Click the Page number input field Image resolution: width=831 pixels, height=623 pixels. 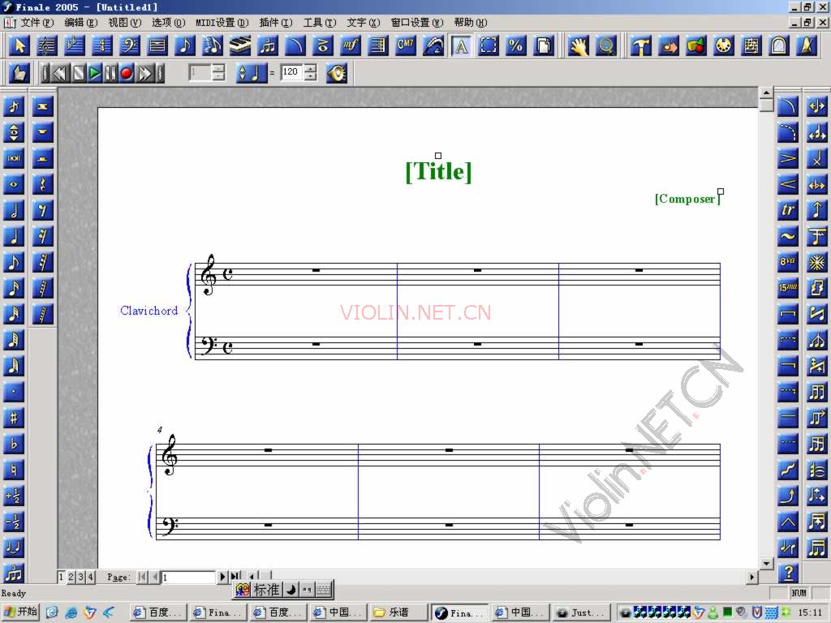(x=188, y=577)
